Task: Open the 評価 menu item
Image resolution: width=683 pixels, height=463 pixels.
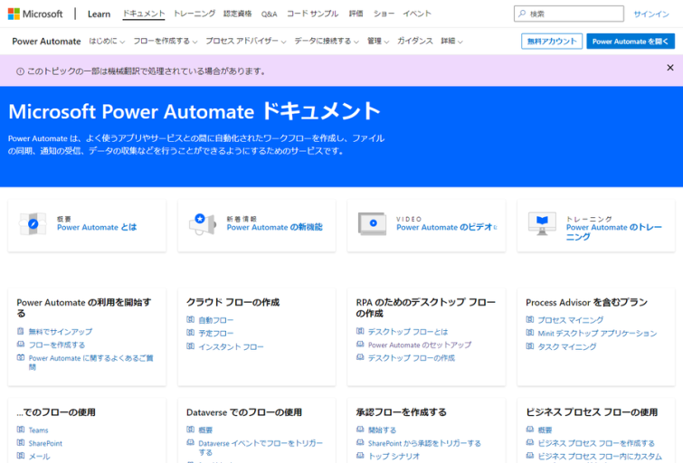Action: 356,14
